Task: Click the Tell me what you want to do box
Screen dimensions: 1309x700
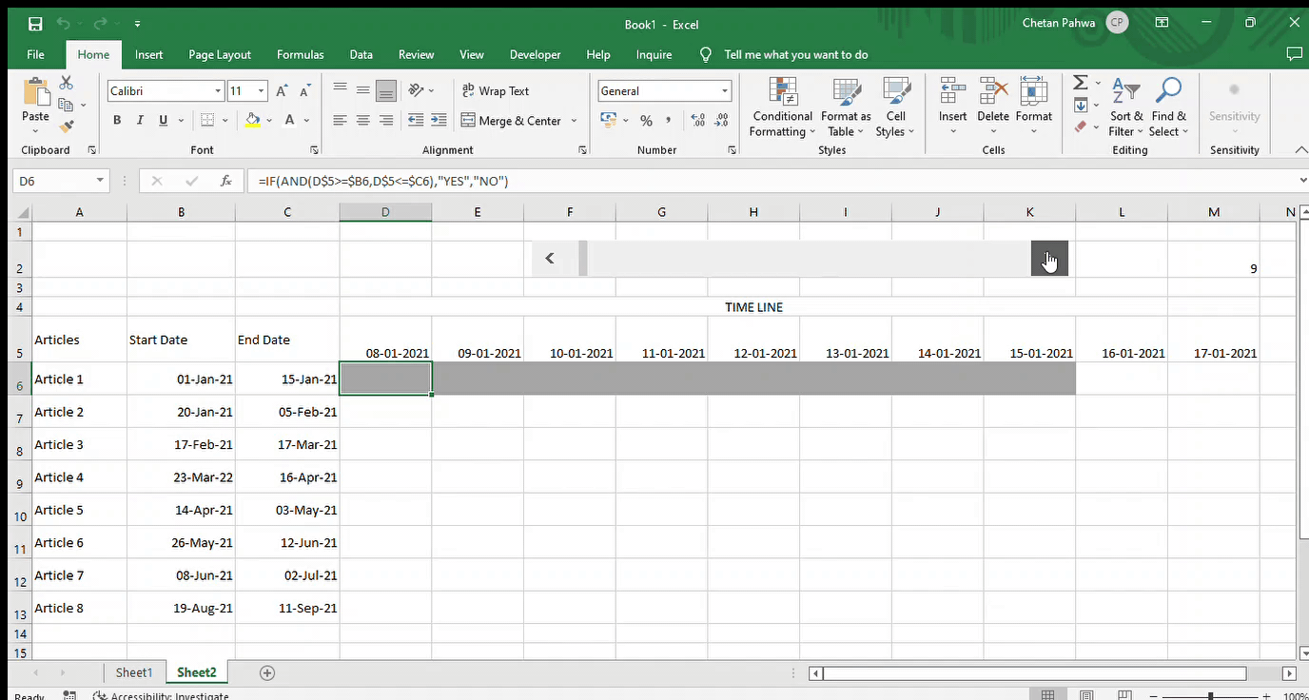Action: point(795,54)
